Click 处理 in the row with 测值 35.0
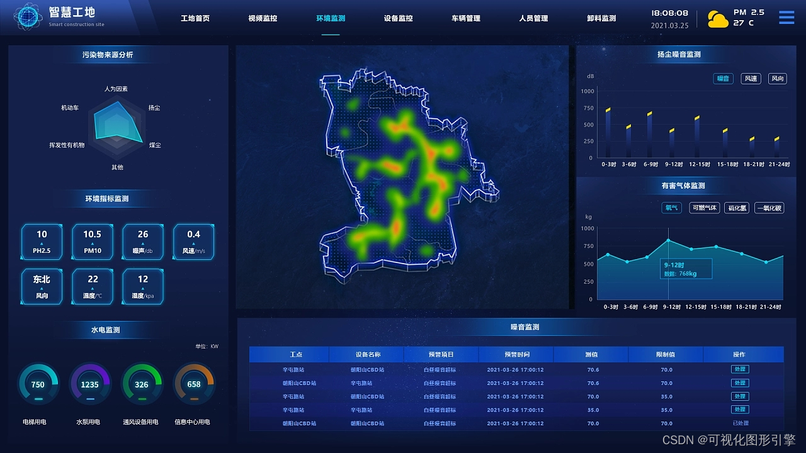The width and height of the screenshot is (806, 453). [740, 410]
